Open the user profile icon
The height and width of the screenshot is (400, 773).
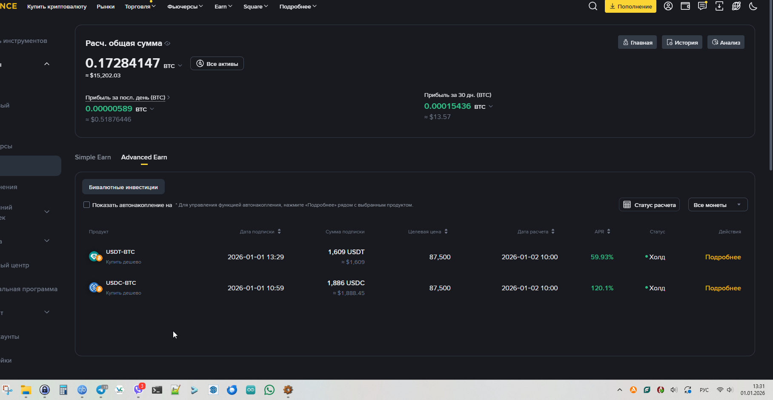click(x=668, y=6)
